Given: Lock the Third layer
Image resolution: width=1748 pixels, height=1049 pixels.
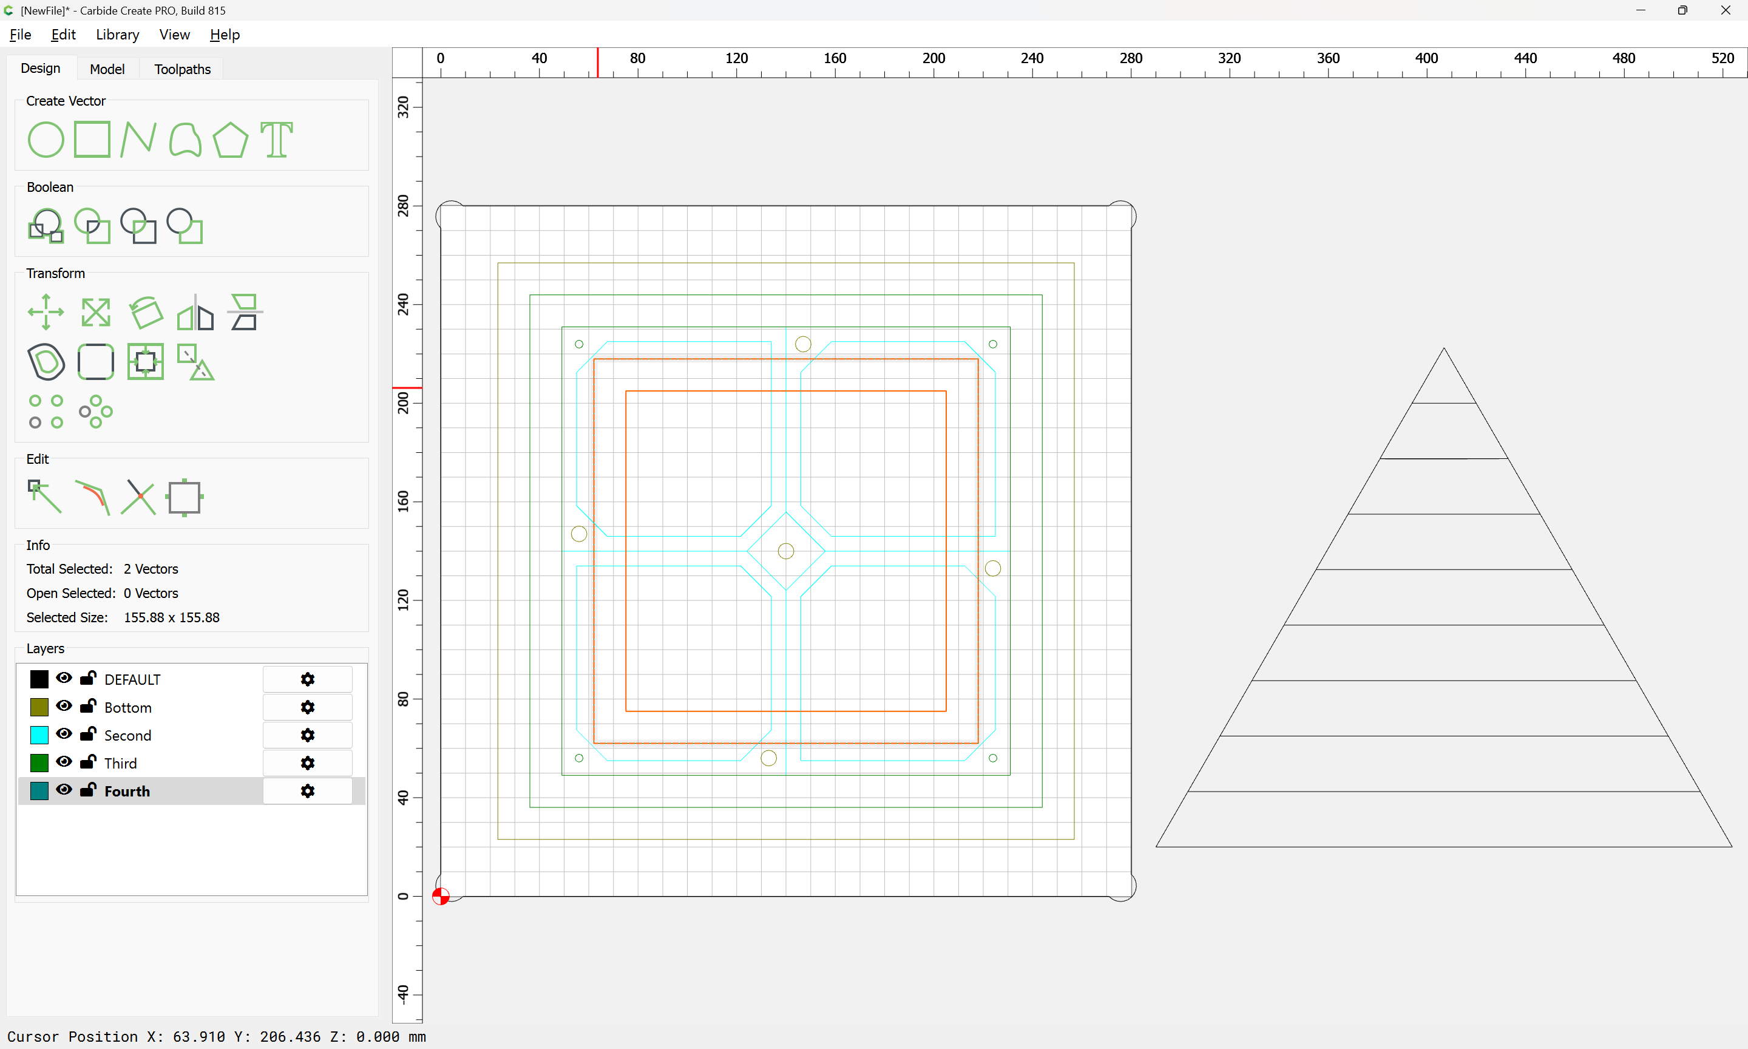Looking at the screenshot, I should (89, 761).
